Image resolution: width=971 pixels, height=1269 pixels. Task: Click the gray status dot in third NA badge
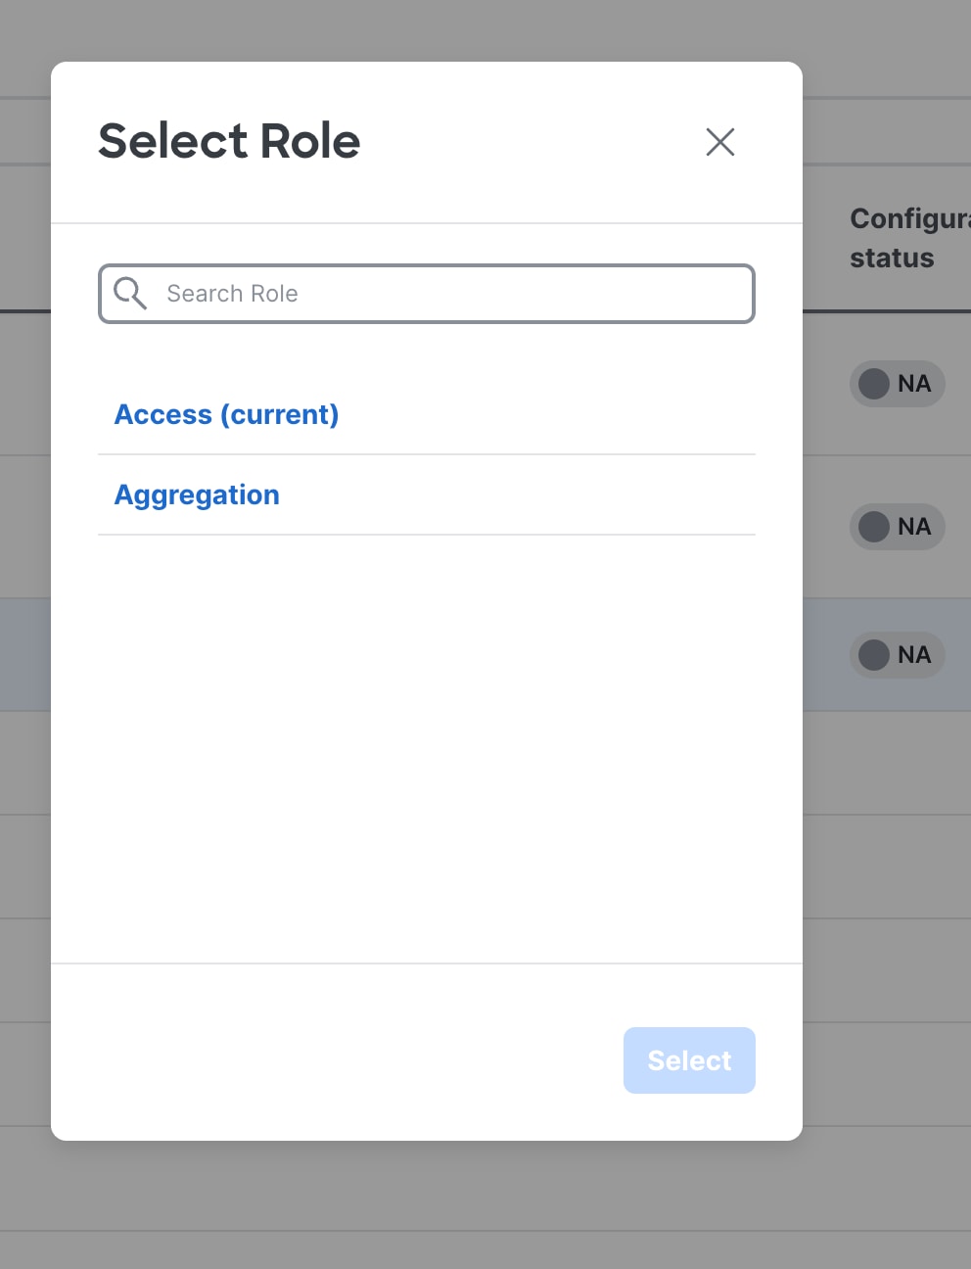[874, 655]
